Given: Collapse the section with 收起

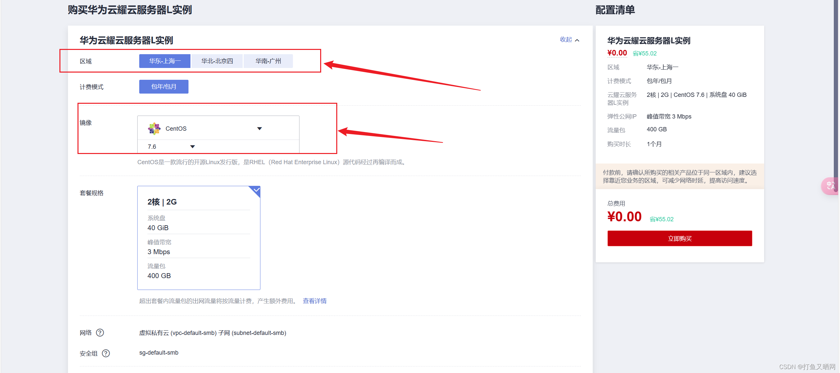Looking at the screenshot, I should (566, 39).
